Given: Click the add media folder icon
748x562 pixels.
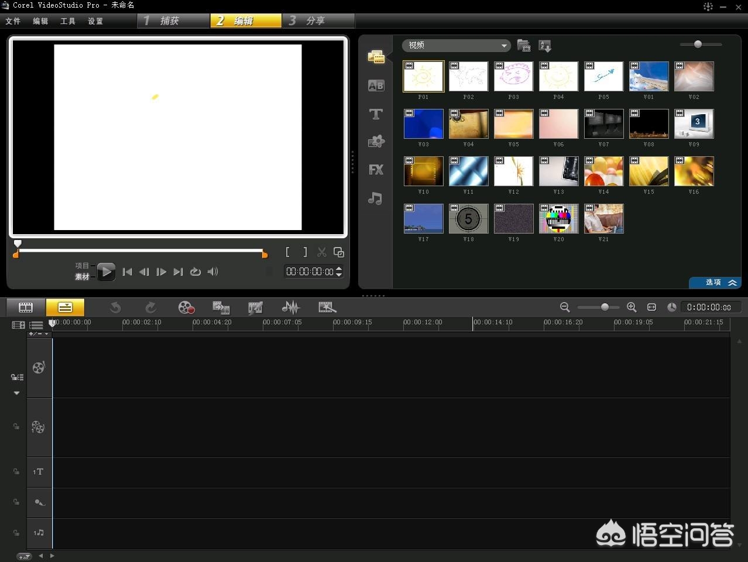Looking at the screenshot, I should click(x=524, y=46).
